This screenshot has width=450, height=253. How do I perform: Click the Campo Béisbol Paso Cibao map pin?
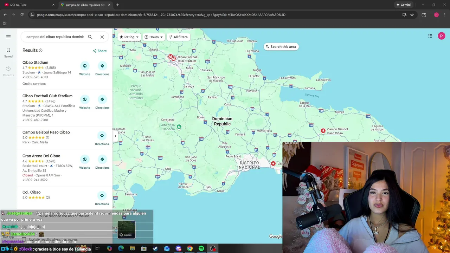[323, 131]
